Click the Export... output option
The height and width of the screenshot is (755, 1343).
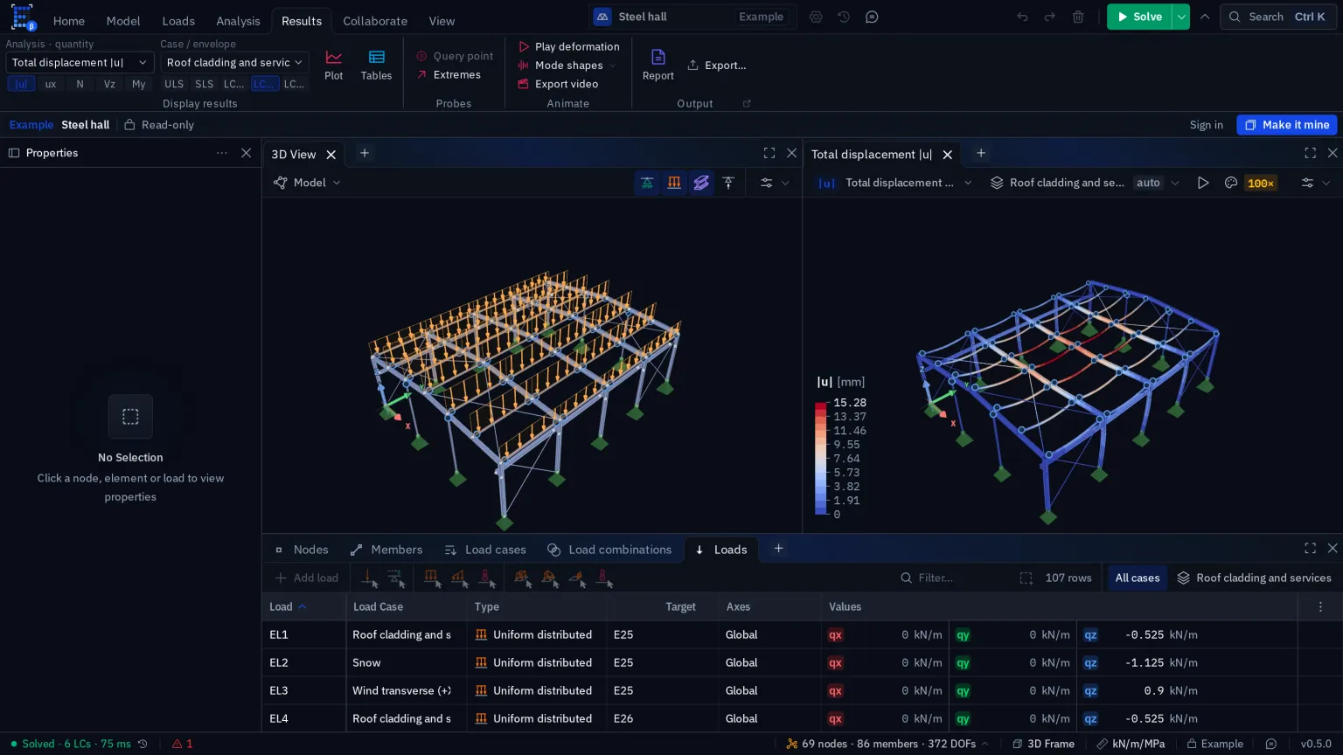[716, 66]
